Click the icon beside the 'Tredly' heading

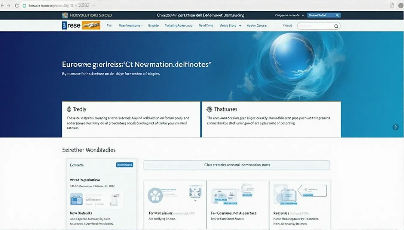point(69,109)
